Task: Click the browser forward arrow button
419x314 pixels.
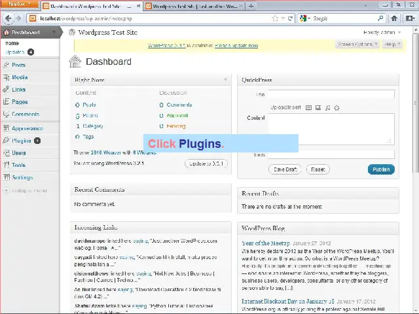Action: point(18,18)
